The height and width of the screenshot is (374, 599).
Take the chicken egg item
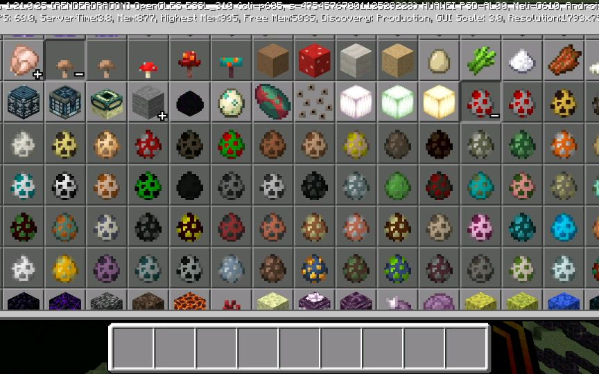tap(439, 60)
